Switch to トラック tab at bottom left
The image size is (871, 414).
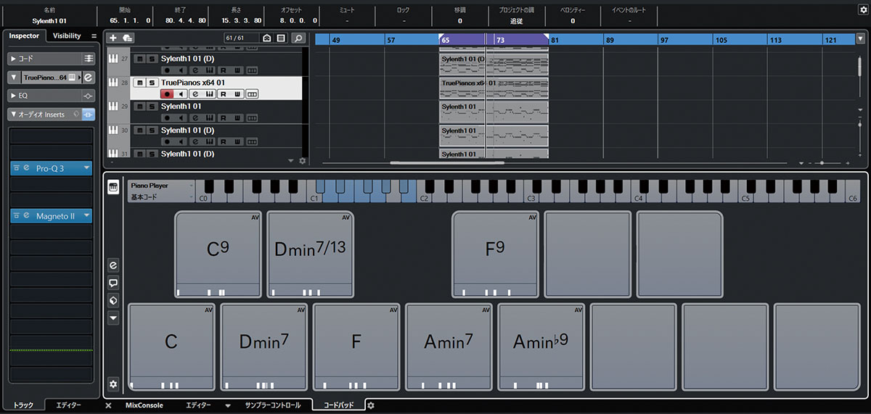pyautogui.click(x=24, y=405)
